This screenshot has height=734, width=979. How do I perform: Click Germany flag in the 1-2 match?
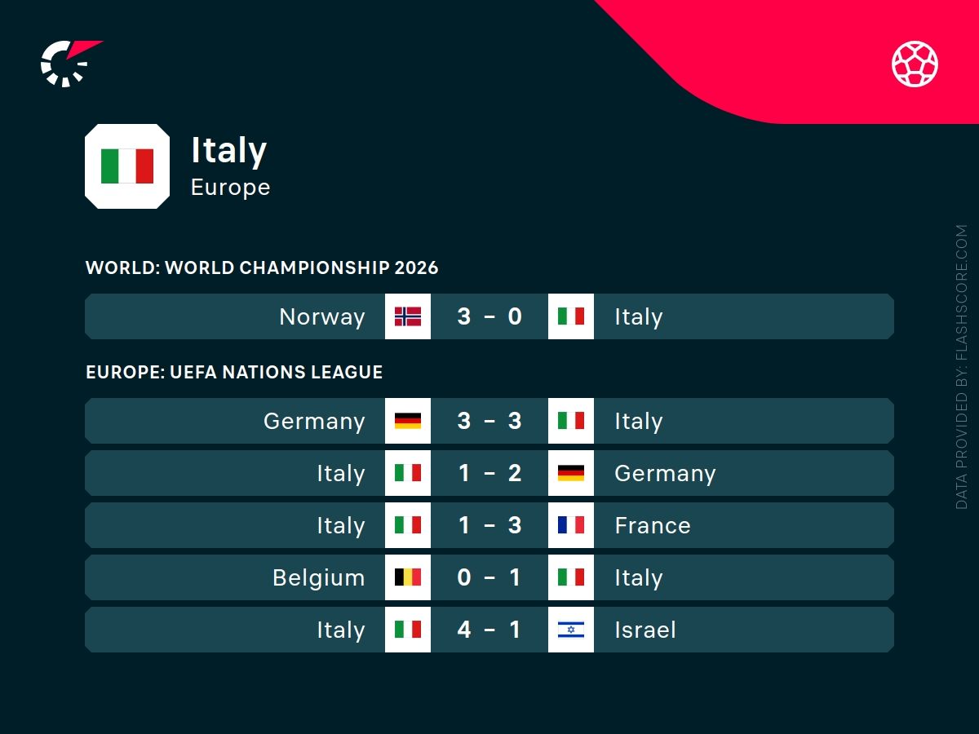[571, 473]
